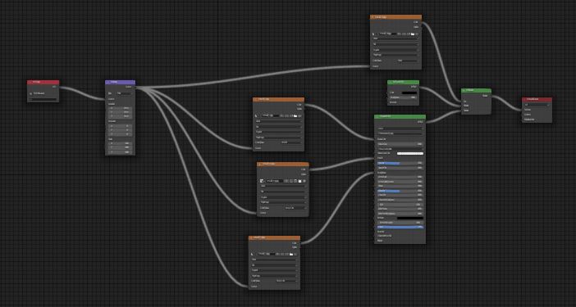The height and width of the screenshot is (307, 576).
Task: Click UV map name field in red UV Map node
Action: (43, 99)
